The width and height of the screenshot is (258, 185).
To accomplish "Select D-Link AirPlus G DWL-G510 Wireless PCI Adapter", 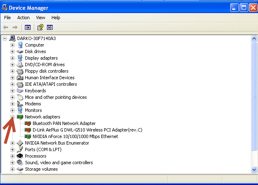I will [87, 130].
